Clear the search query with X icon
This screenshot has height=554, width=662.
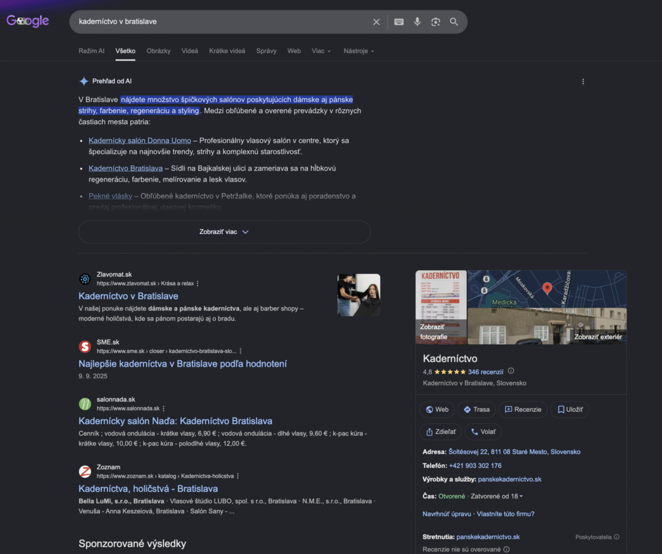(x=376, y=22)
